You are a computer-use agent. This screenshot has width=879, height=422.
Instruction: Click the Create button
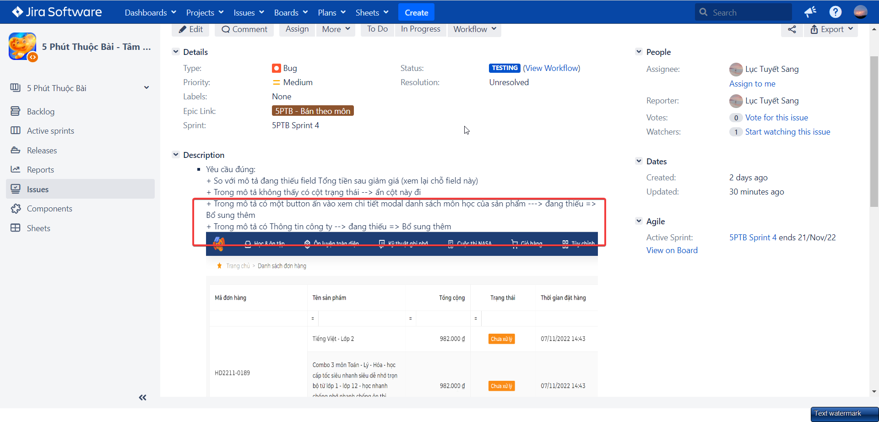416,12
